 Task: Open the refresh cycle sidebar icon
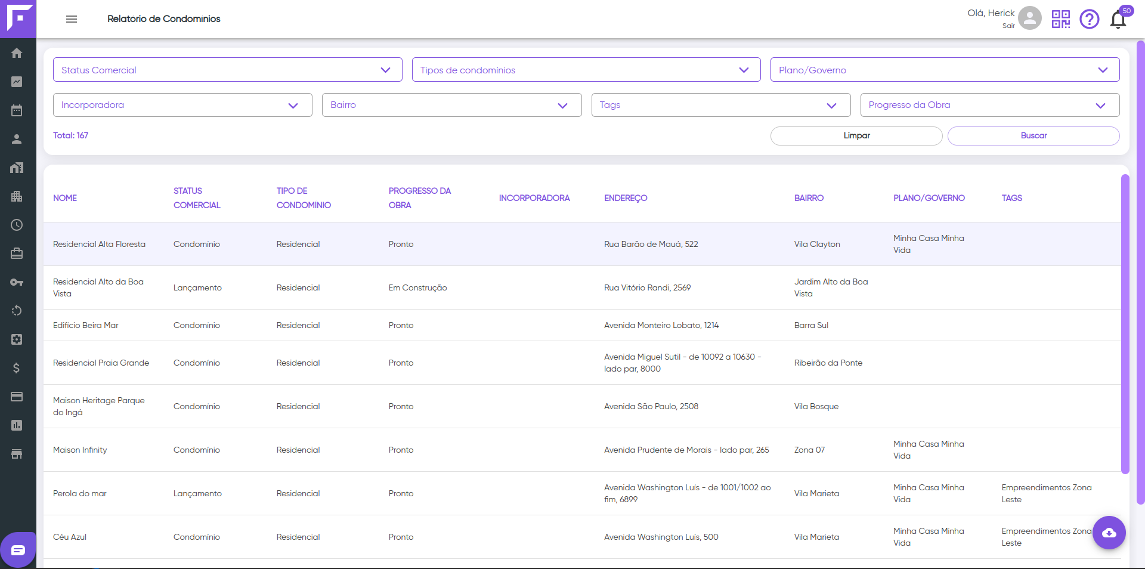tap(17, 311)
